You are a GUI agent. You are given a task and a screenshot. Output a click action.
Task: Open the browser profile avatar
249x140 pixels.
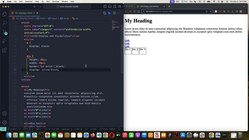click(x=241, y=11)
